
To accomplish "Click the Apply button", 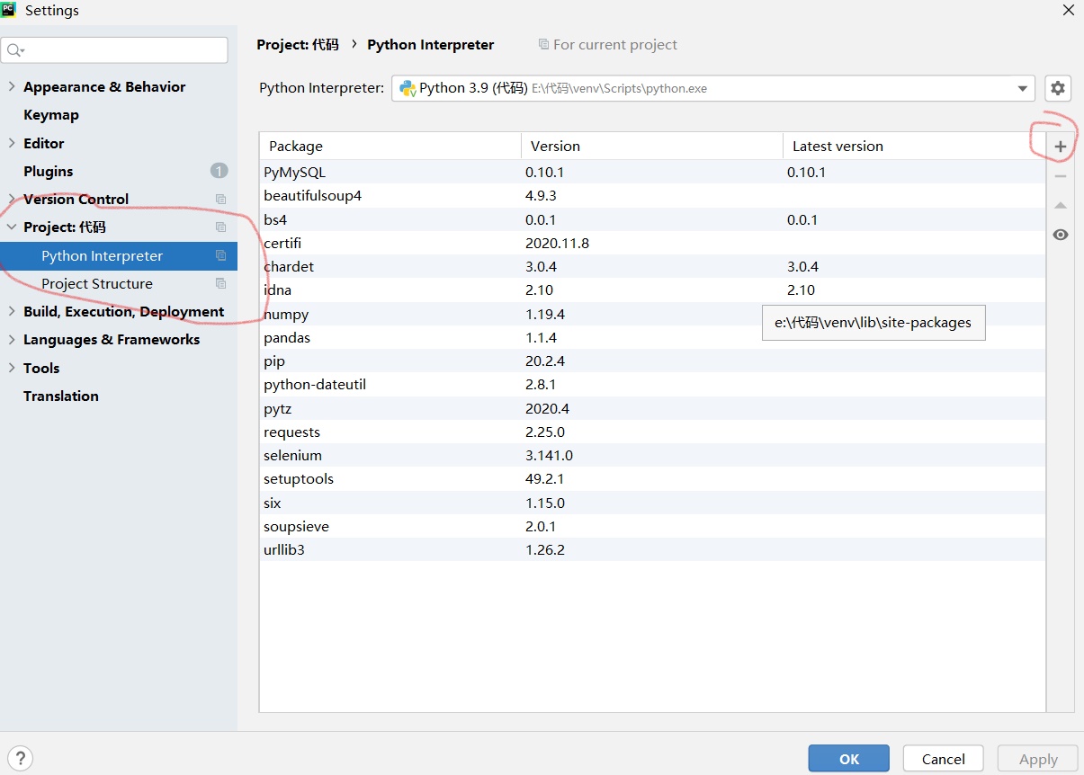I will pos(1038,759).
